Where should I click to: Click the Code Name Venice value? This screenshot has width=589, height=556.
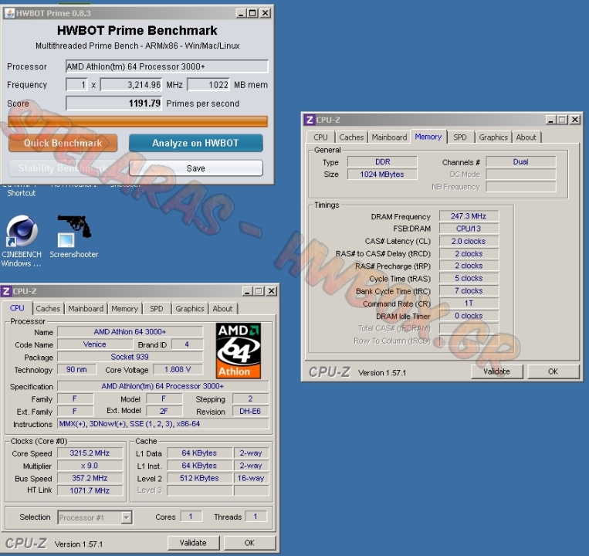(95, 344)
